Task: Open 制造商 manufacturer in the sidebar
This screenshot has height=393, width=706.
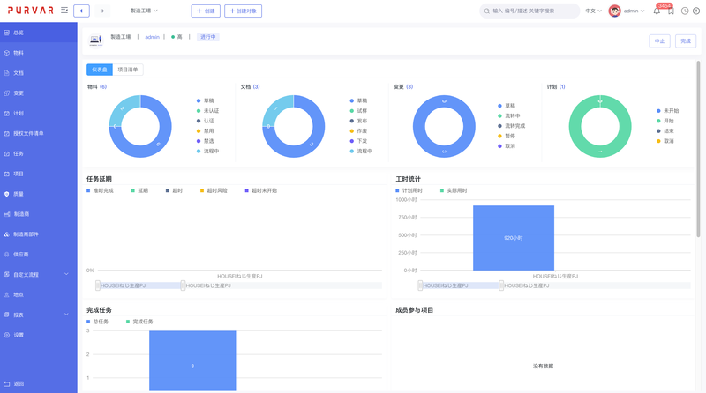Action: point(38,214)
